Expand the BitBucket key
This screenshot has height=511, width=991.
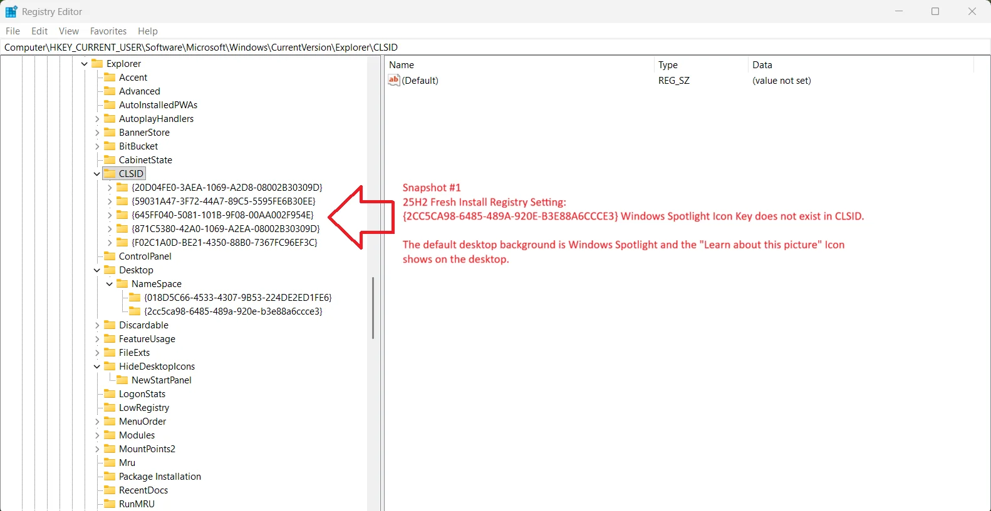pyautogui.click(x=97, y=146)
